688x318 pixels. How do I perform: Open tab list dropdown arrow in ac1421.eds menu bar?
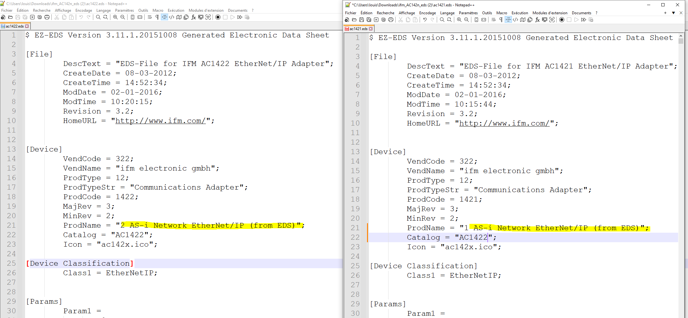coord(673,13)
